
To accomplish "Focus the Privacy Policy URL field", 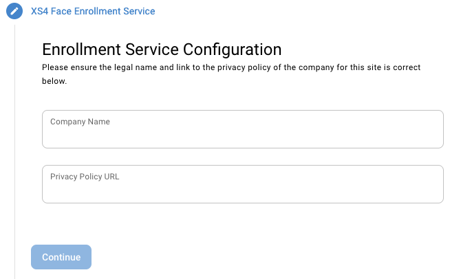I will (x=243, y=184).
